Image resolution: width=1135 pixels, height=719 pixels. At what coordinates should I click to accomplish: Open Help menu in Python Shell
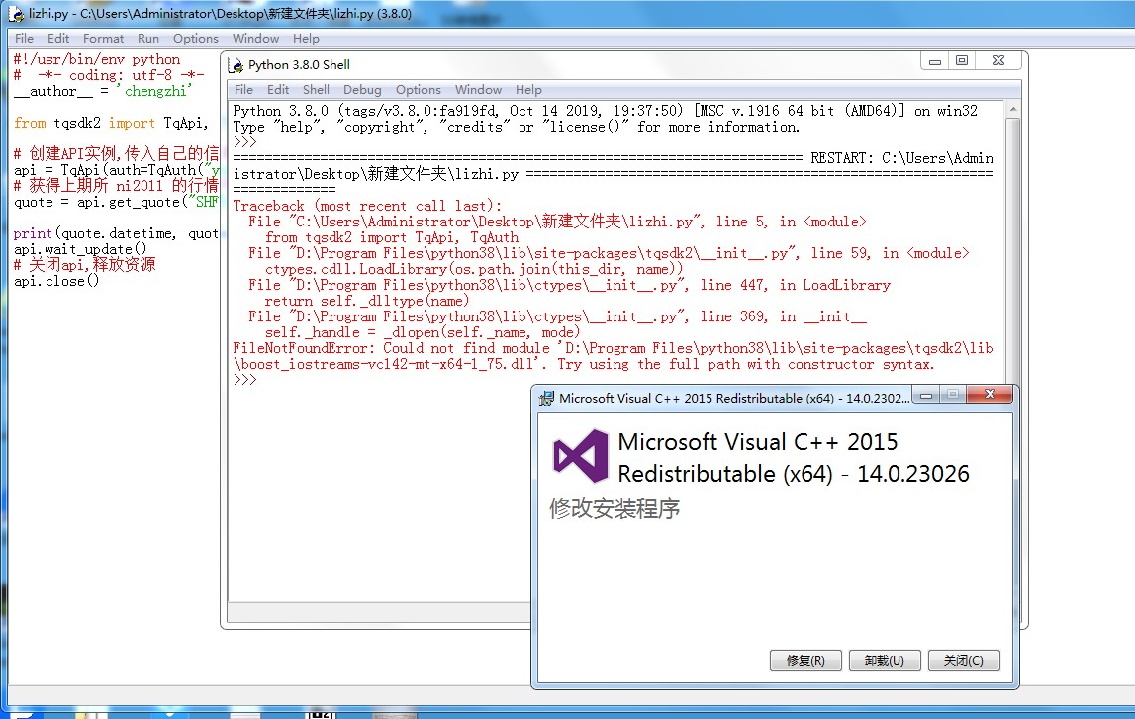point(528,90)
